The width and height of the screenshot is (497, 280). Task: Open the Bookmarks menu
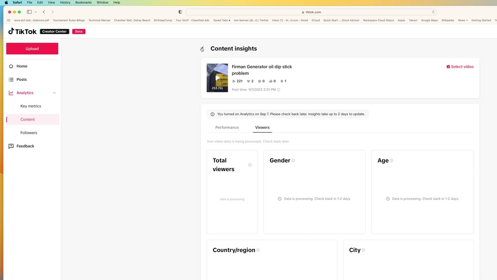pyautogui.click(x=83, y=2)
